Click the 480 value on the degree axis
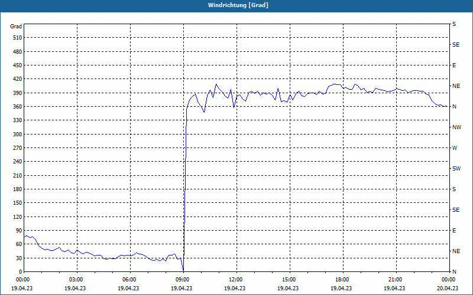 [17, 52]
